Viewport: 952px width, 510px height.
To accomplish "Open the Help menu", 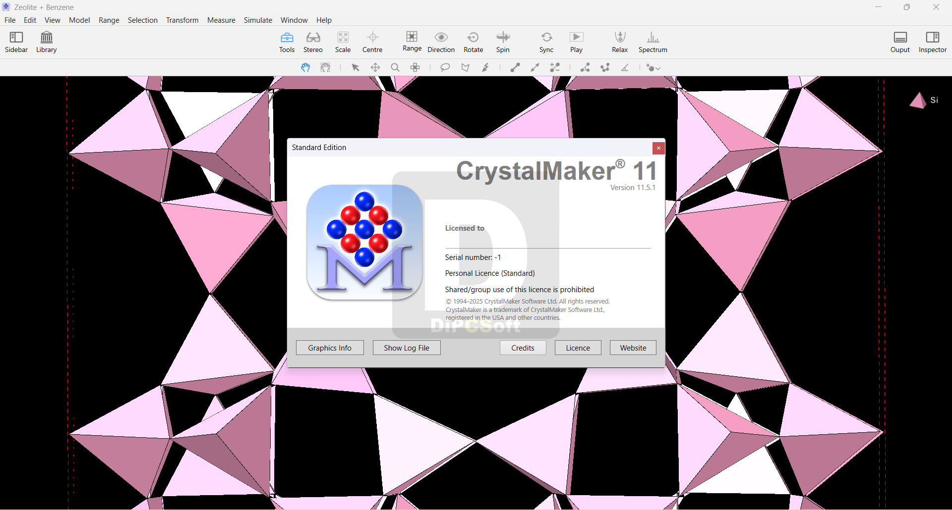I will 324,20.
